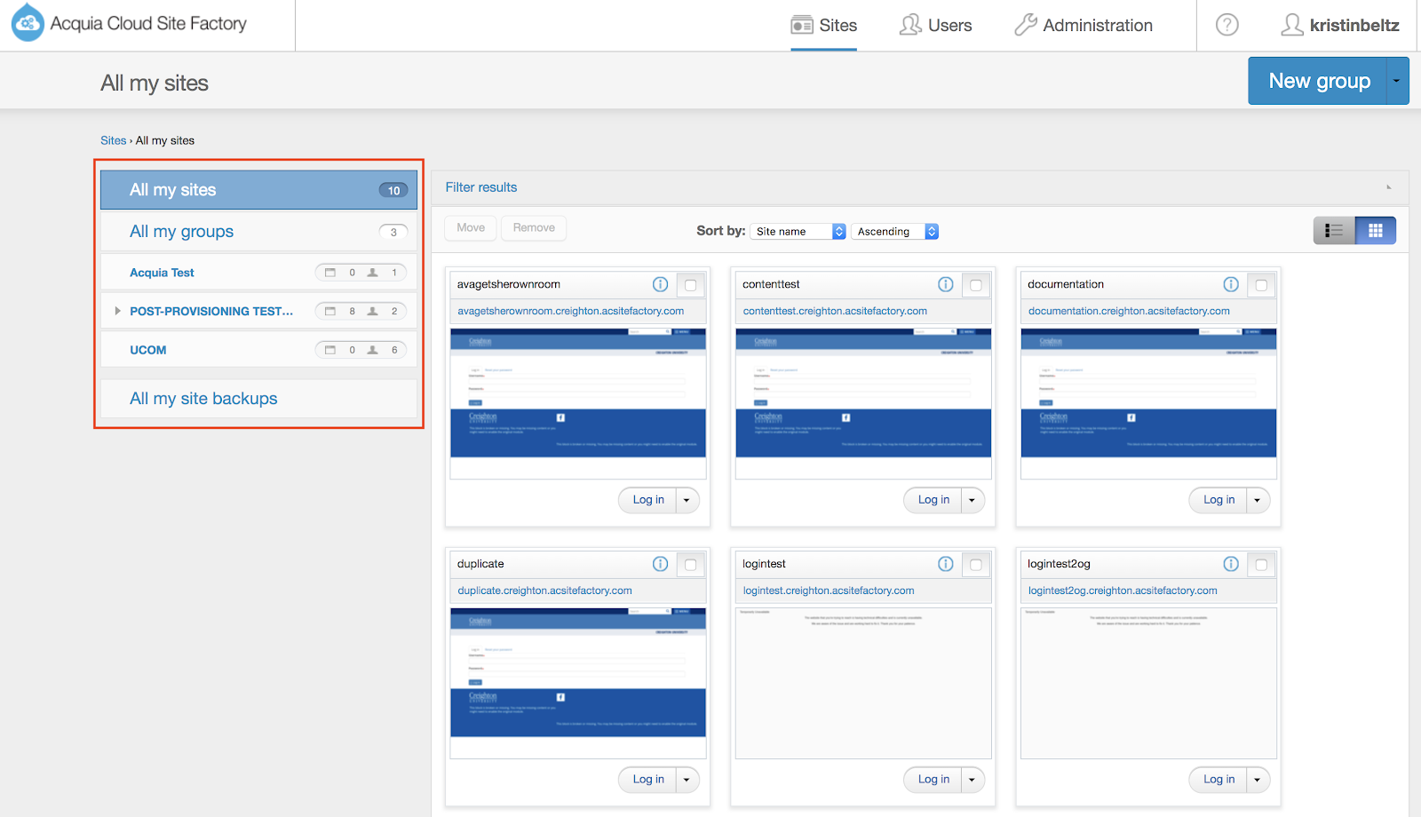The image size is (1421, 817).
Task: Log in to logintest2og site
Action: click(1219, 780)
